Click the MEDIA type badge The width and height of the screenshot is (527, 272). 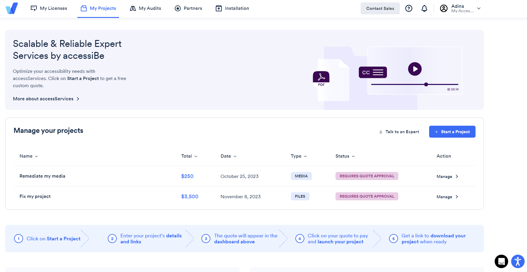point(301,176)
